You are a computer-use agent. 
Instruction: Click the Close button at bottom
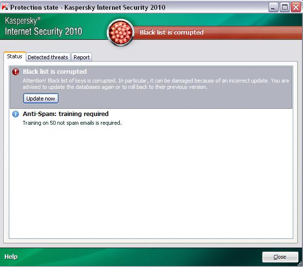pyautogui.click(x=280, y=257)
